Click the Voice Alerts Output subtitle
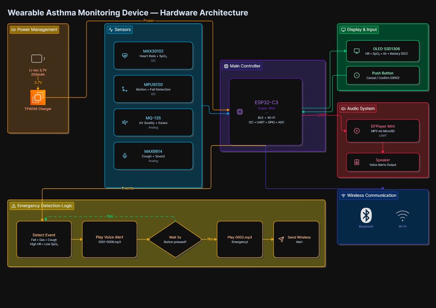The height and width of the screenshot is (308, 436). click(x=382, y=165)
